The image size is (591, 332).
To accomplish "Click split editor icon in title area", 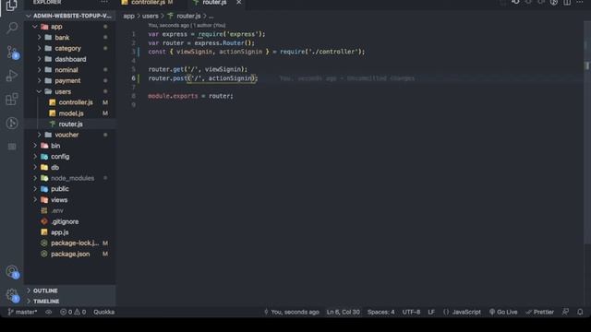I will pyautogui.click(x=567, y=2).
